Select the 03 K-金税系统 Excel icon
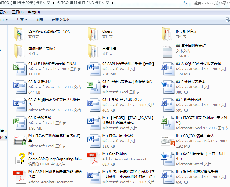 (20, 123)
